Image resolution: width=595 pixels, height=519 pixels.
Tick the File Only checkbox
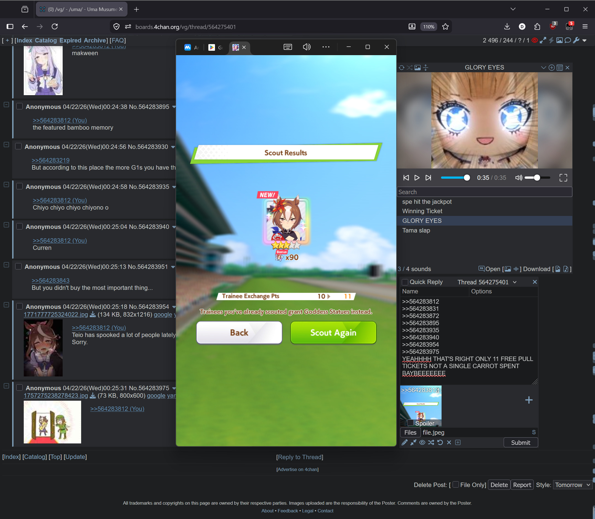pyautogui.click(x=456, y=484)
